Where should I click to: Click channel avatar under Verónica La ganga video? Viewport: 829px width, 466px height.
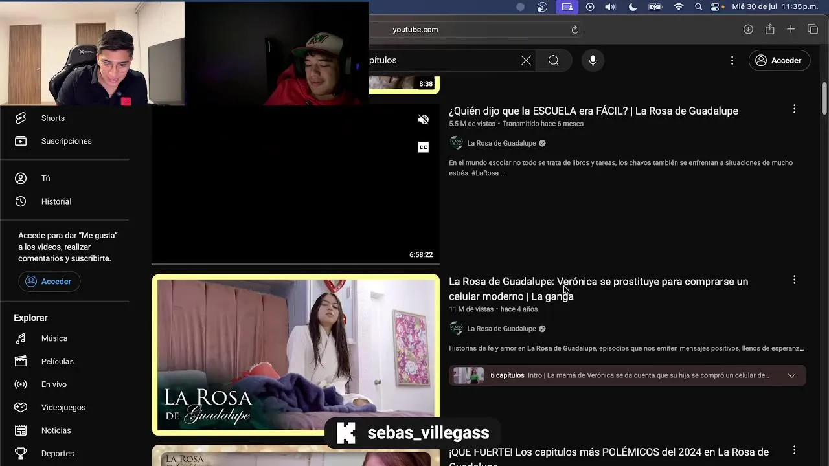pyautogui.click(x=456, y=329)
